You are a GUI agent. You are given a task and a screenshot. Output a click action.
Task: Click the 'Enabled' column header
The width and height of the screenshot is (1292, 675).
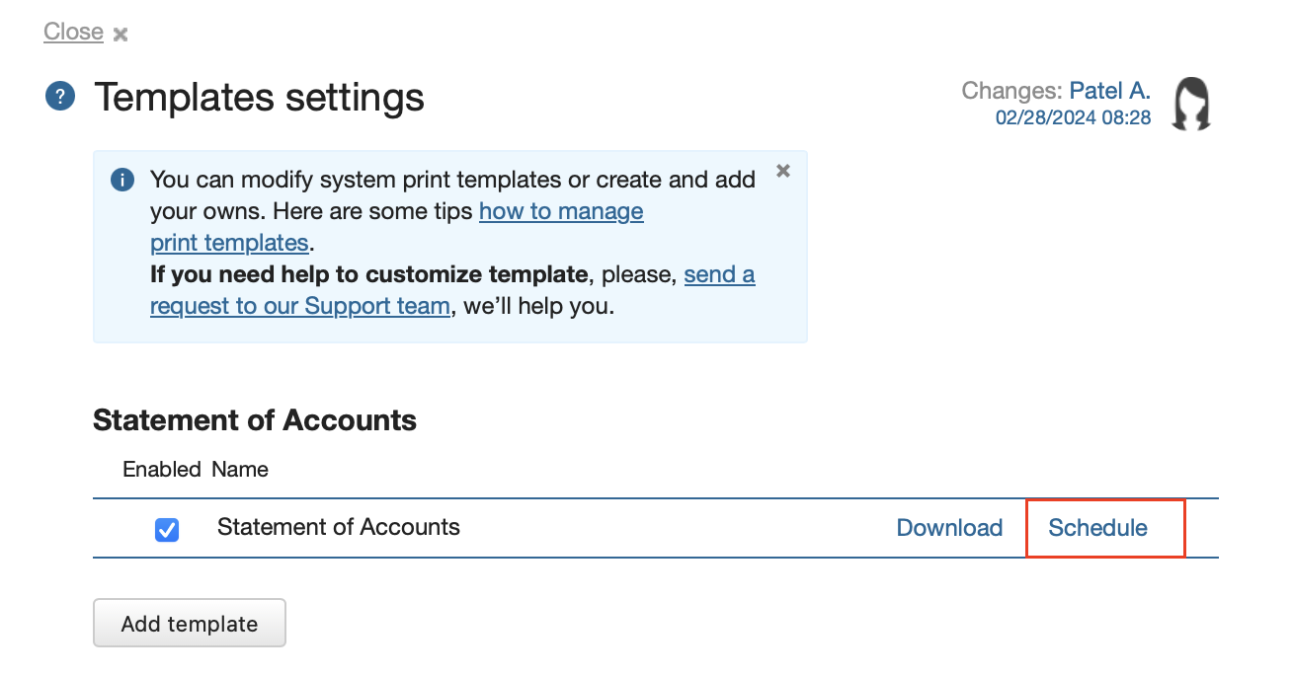[162, 469]
